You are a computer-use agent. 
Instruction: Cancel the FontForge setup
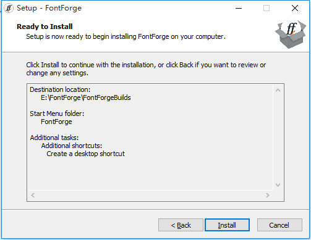(x=279, y=225)
